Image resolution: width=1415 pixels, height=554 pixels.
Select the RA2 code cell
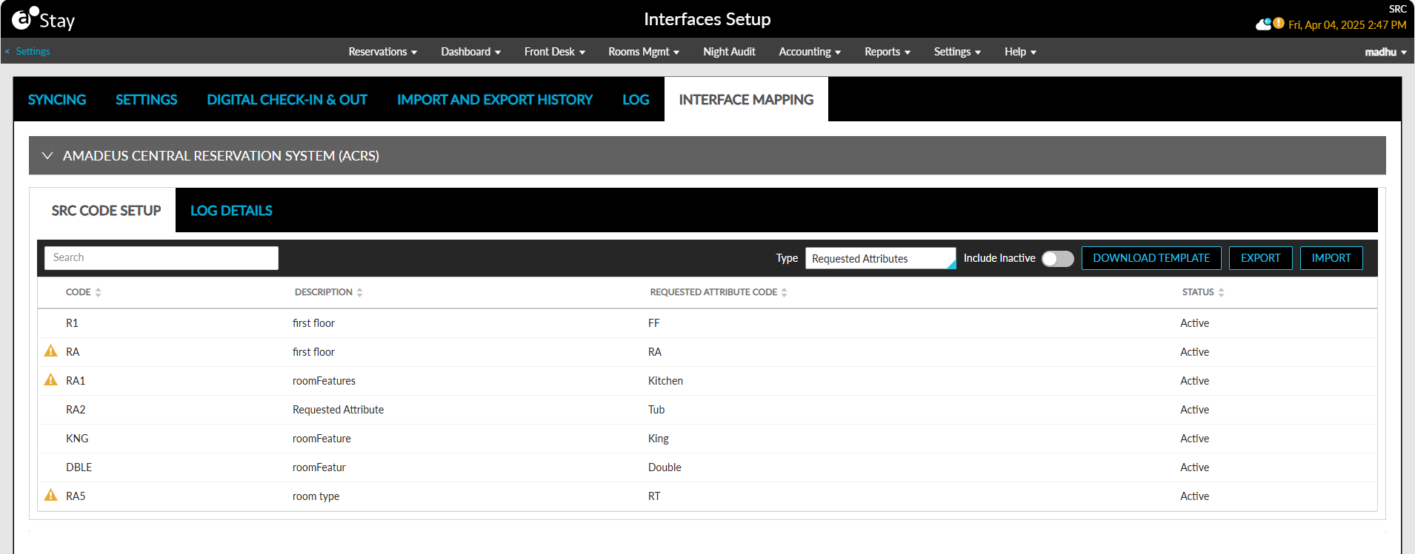click(76, 409)
